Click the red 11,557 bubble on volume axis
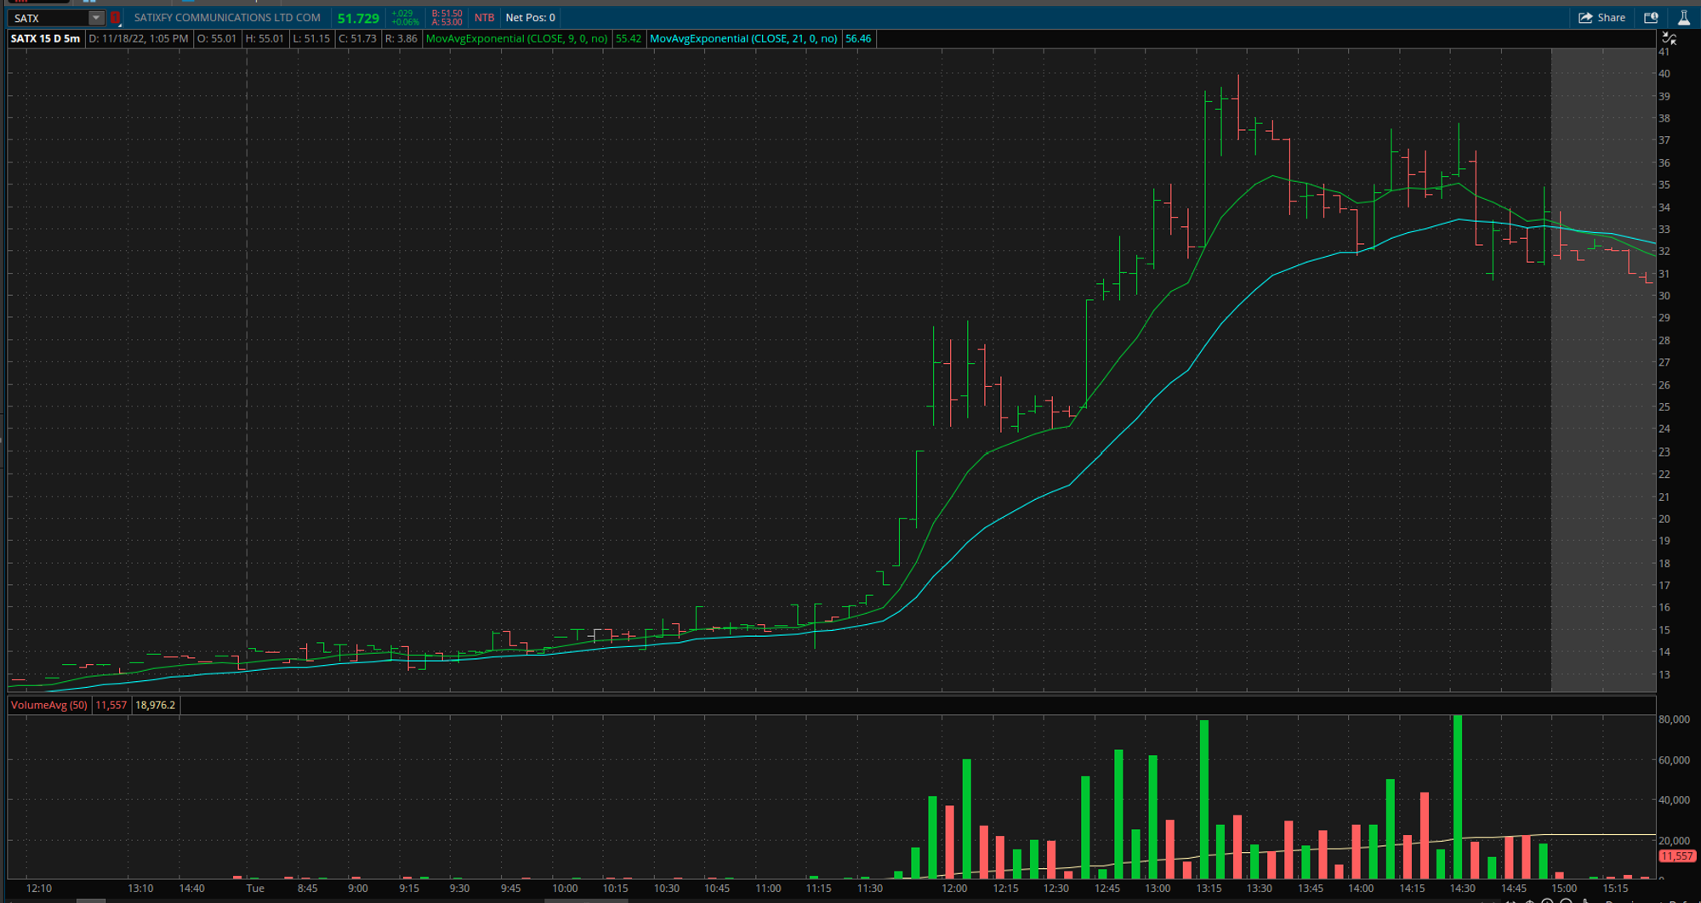Viewport: 1701px width, 903px height. tap(1676, 856)
